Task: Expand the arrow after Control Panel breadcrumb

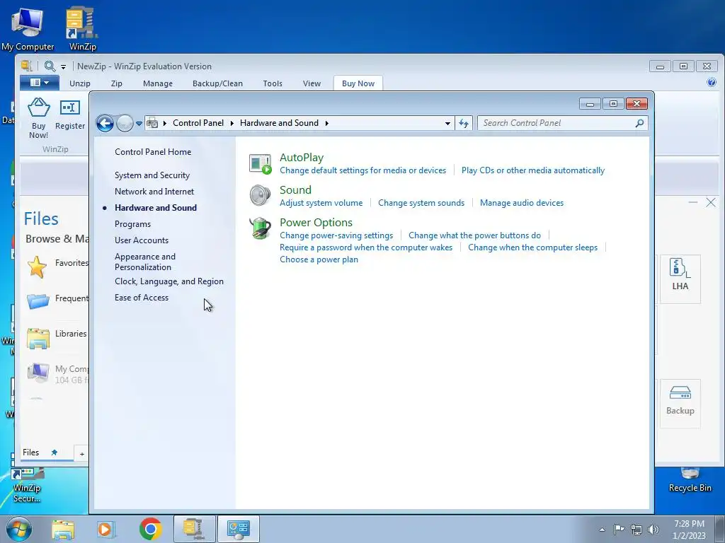Action: [232, 123]
